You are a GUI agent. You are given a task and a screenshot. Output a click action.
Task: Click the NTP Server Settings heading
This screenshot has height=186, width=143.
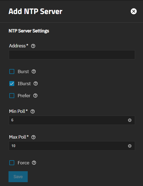click(29, 31)
